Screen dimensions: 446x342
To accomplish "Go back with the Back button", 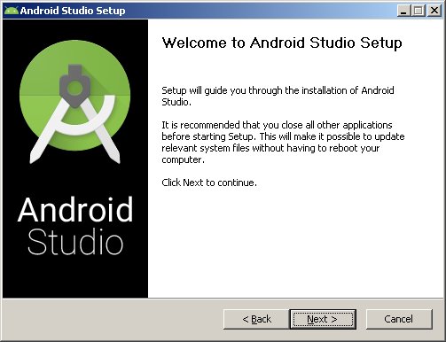I will 256,319.
